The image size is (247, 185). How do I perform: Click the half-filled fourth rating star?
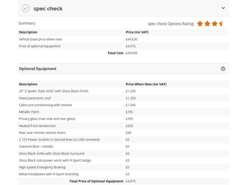click(x=221, y=24)
